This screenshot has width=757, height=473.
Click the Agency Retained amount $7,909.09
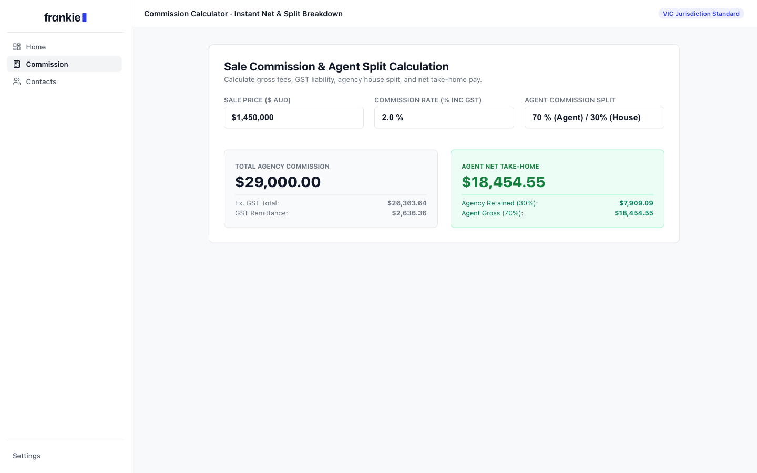click(x=636, y=203)
